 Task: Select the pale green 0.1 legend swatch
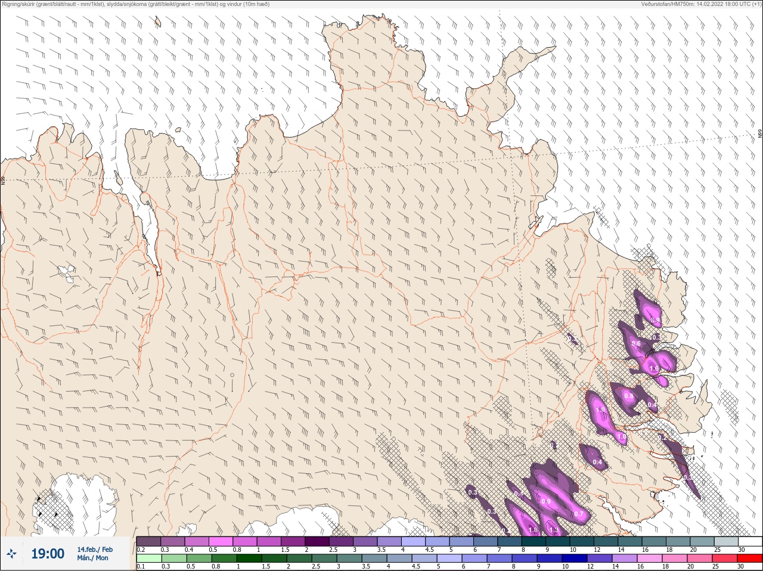point(149,559)
